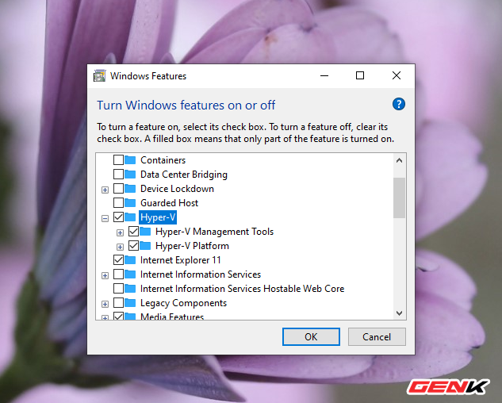502x403 pixels.
Task: Check the Internet Information Services box
Action: (x=118, y=274)
